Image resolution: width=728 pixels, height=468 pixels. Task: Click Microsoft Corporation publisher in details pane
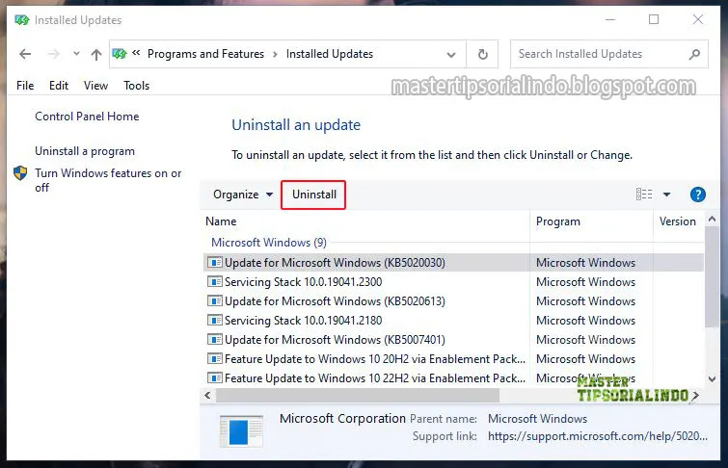click(x=342, y=418)
